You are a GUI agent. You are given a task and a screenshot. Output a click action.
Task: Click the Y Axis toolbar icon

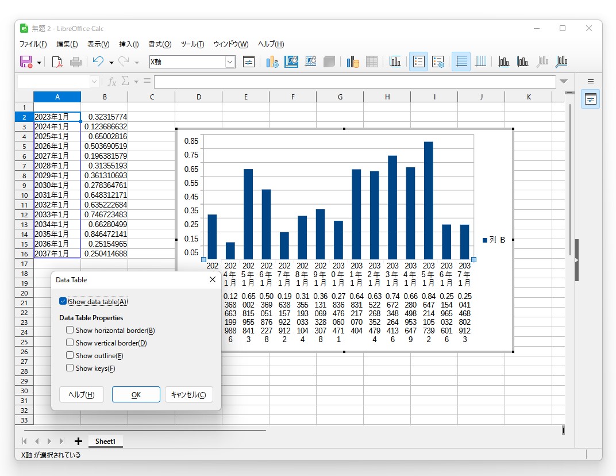[522, 62]
